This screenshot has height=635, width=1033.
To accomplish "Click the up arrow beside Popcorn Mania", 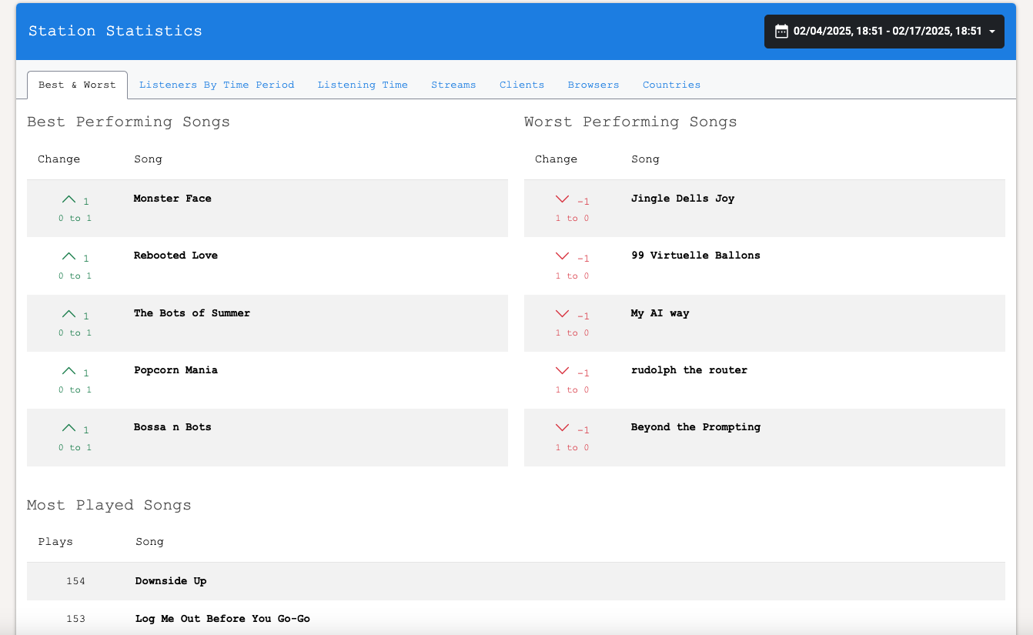I will (x=69, y=372).
